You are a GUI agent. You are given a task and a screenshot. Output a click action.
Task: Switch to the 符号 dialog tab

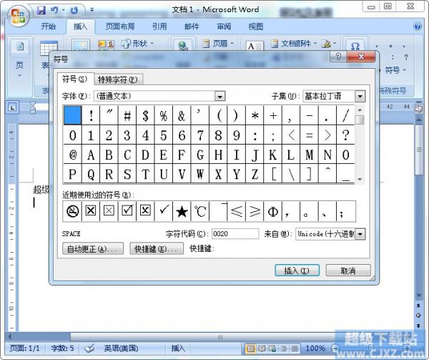74,79
